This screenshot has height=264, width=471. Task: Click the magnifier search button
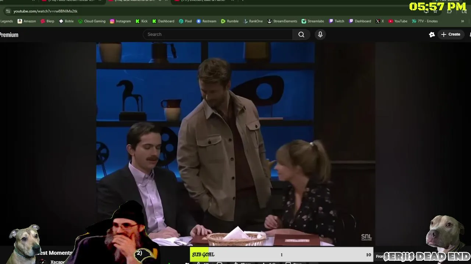301,34
